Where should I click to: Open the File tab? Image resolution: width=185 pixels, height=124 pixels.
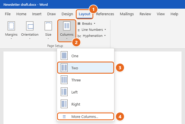[x=8, y=14]
